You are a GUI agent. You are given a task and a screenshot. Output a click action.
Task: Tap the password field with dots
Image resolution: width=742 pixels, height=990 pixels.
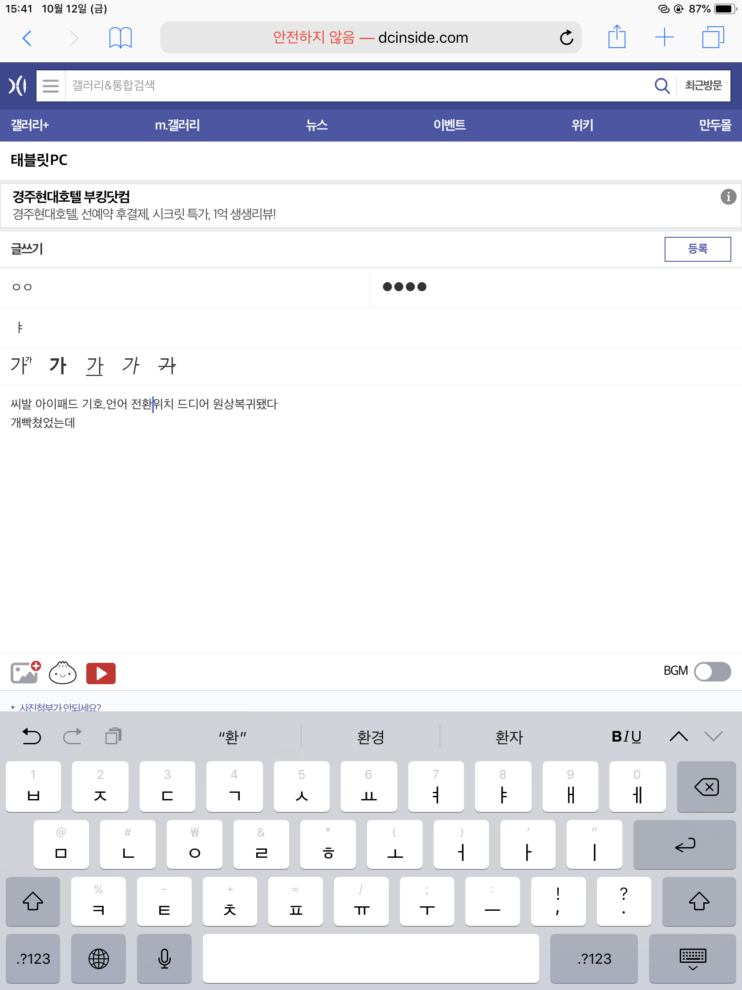556,287
